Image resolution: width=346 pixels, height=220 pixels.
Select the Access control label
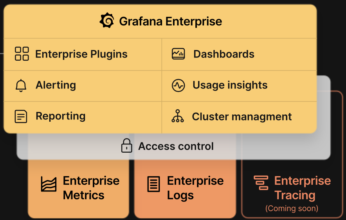click(176, 146)
